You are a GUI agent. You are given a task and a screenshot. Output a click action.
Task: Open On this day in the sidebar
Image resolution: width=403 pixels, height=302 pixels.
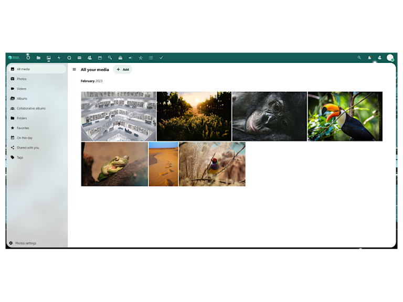37,138
